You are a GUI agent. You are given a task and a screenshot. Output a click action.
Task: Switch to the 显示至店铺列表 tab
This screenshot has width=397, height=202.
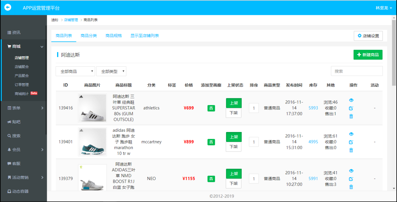point(145,36)
